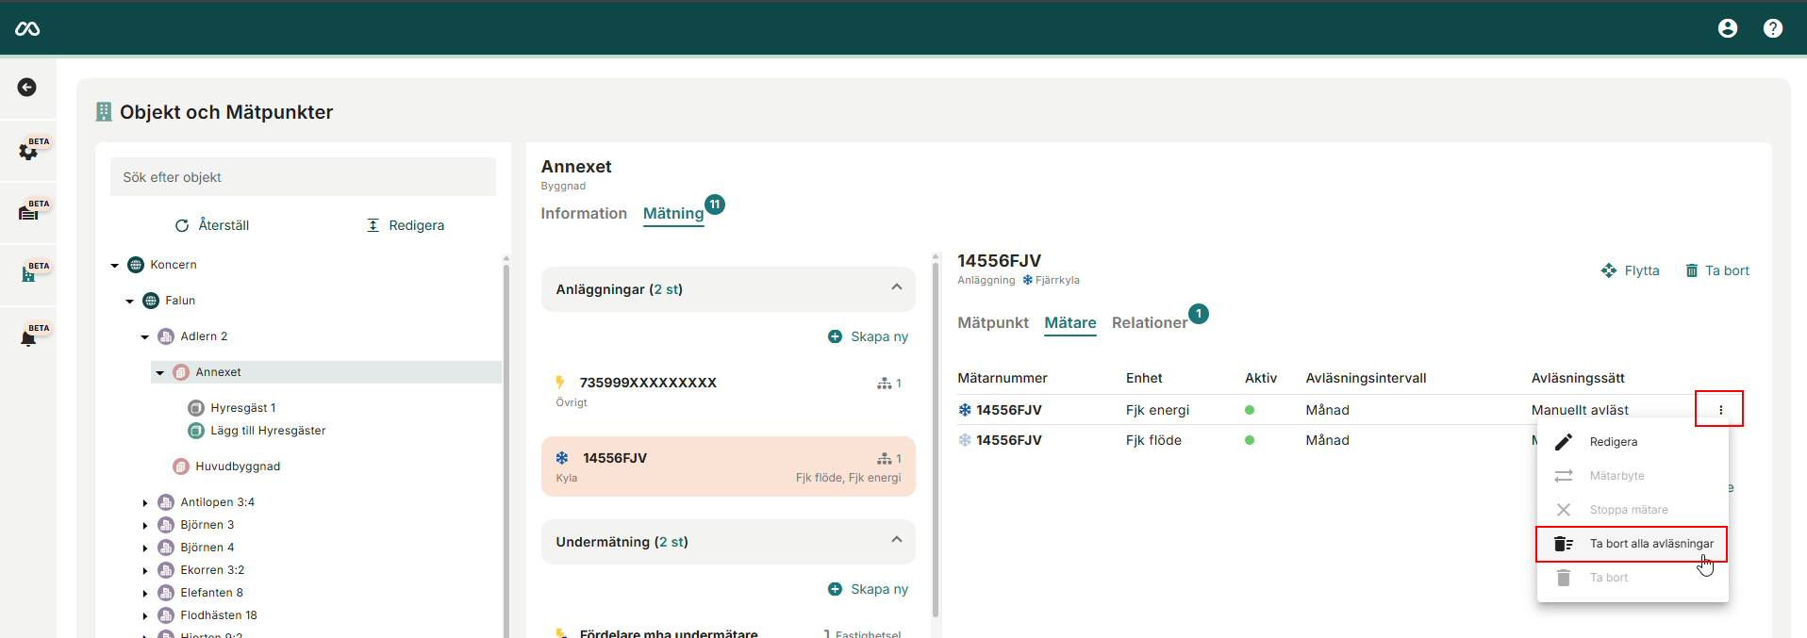Open the user account icon
The image size is (1807, 638).
pos(1727,28)
